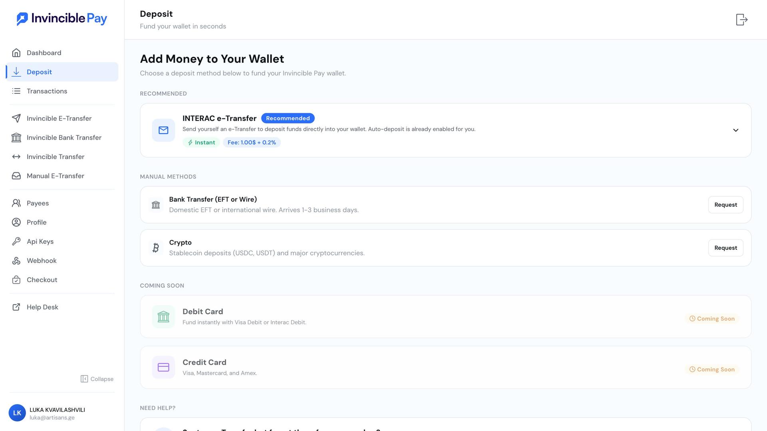
Task: Click the Debit Card title
Action: click(203, 311)
